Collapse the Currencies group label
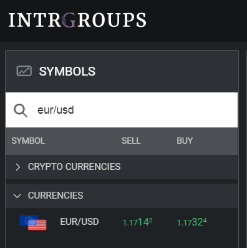 [x=56, y=196]
